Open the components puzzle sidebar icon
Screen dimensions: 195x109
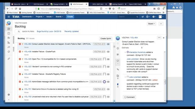[9, 52]
